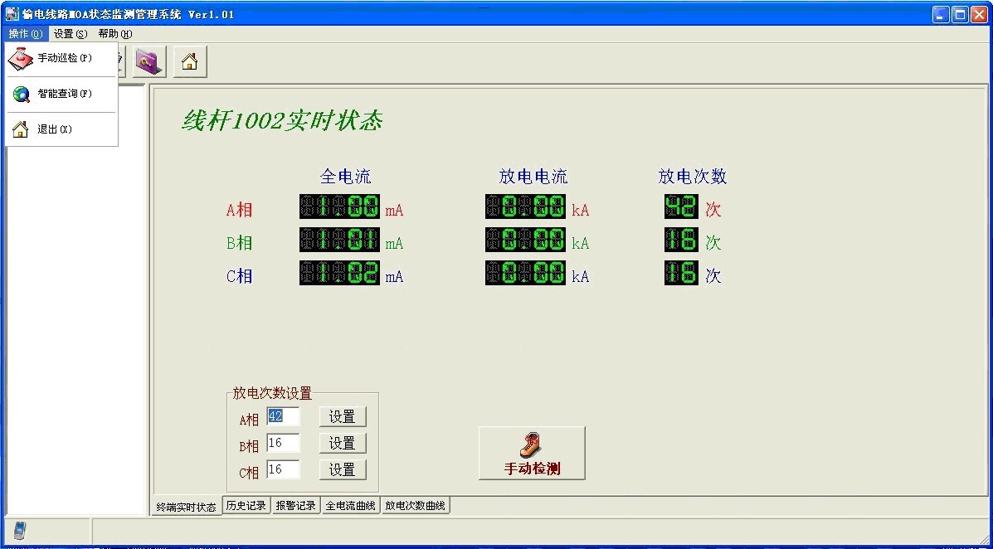Click the house icon in the toolbar
The width and height of the screenshot is (993, 549).
click(189, 61)
